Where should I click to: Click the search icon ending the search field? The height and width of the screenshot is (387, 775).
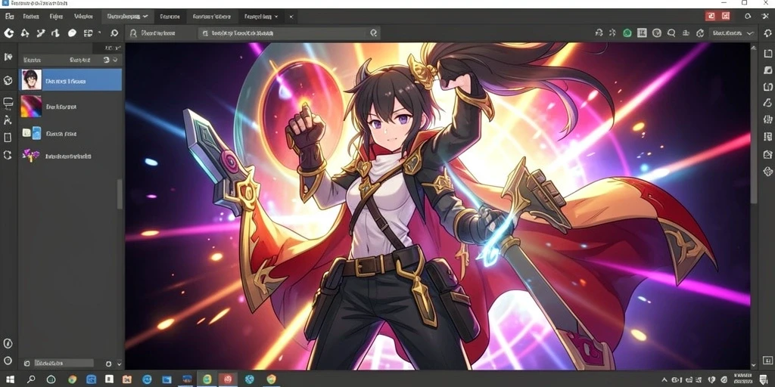[x=374, y=33]
